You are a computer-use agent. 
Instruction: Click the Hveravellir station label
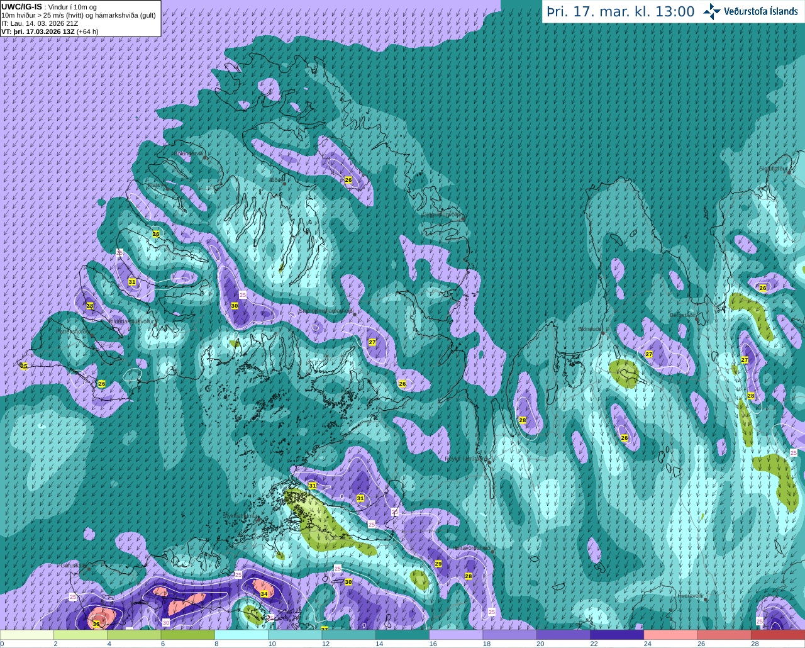point(690,595)
